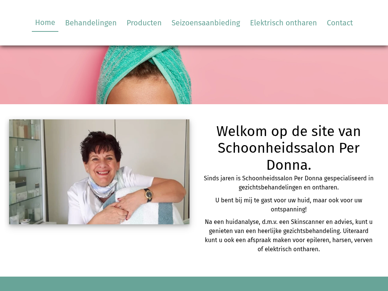This screenshot has width=388, height=291.
Task: Click the glass product cabinet in photo
Action: point(26,172)
